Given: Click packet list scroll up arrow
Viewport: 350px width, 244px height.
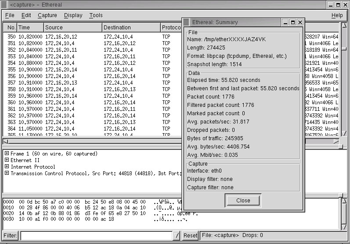Looking at the screenshot, I should (344, 25).
